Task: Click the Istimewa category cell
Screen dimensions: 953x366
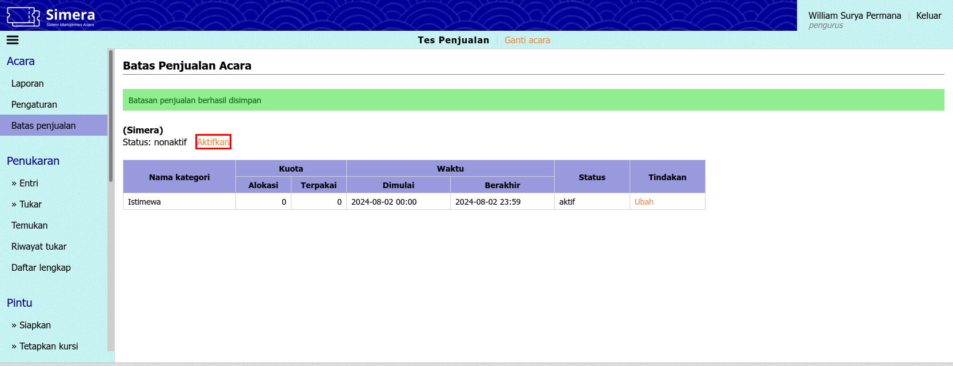Action: pyautogui.click(x=179, y=202)
